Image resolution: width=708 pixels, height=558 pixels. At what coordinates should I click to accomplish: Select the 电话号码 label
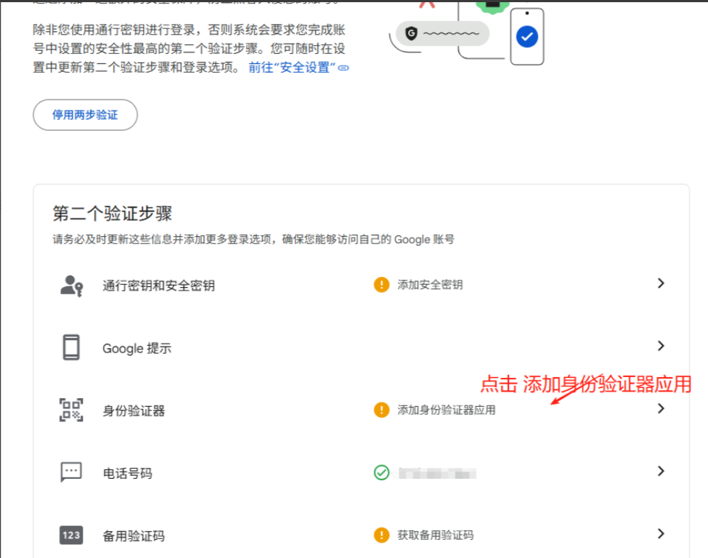coord(127,474)
